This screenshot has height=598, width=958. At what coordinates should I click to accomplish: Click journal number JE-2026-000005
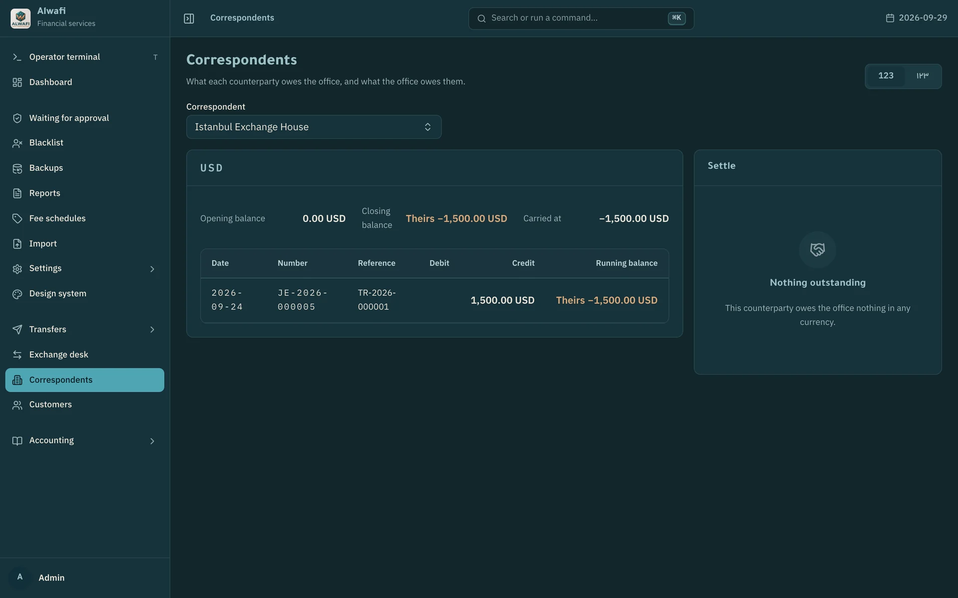(302, 300)
